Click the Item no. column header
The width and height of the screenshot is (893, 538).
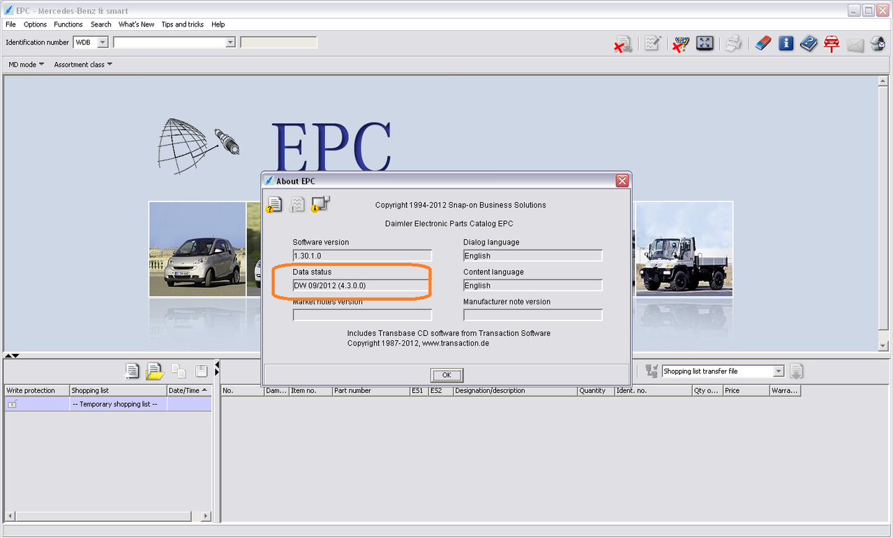pos(310,391)
